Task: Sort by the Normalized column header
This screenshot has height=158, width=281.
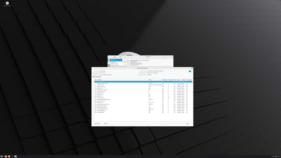Action: pyautogui.click(x=164, y=80)
